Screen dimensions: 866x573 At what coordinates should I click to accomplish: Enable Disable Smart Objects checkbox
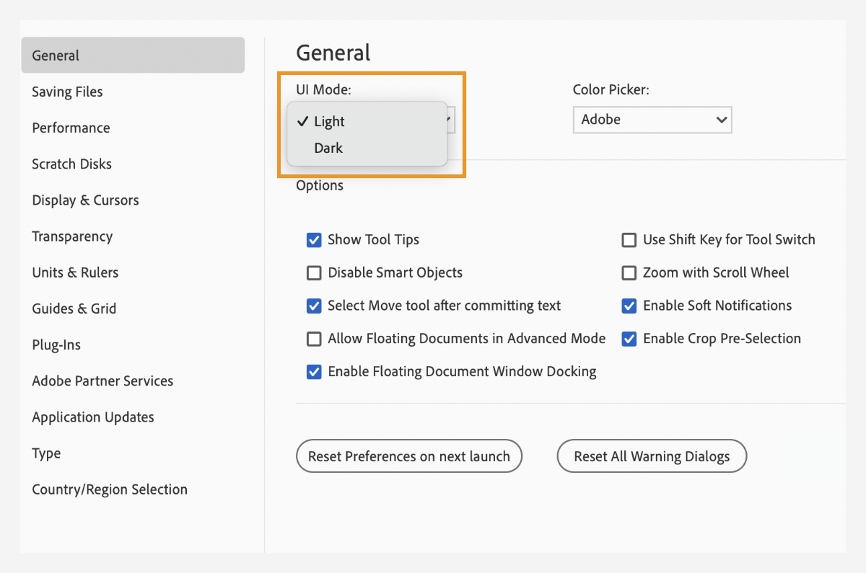[x=314, y=273]
